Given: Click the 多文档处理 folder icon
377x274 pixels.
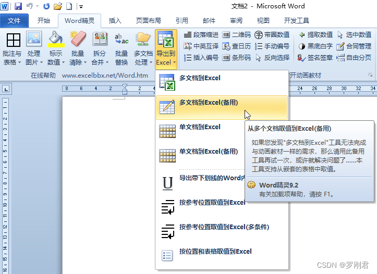Looking at the screenshot, I should click(143, 39).
